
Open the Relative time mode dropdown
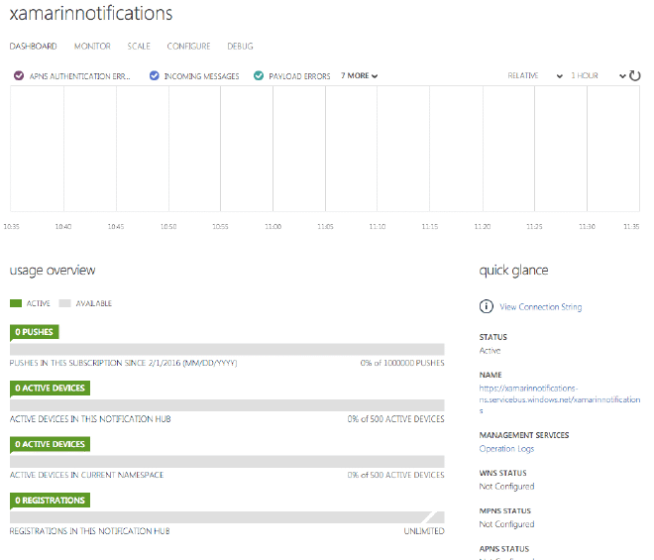[x=535, y=76]
